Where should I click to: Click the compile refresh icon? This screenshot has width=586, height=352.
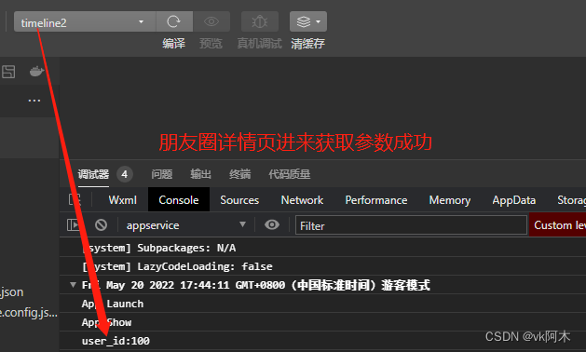point(174,21)
